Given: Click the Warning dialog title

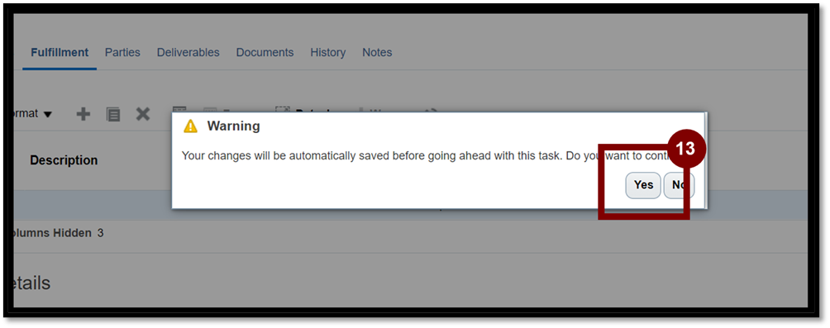Looking at the screenshot, I should 233,126.
